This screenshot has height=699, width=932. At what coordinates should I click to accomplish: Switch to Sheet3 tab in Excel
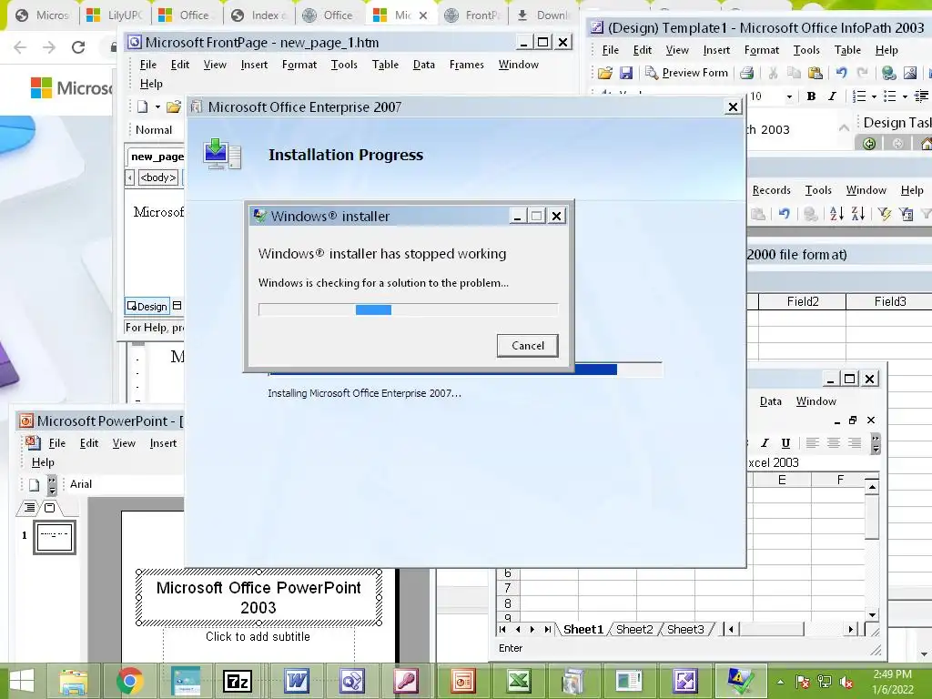[685, 630]
